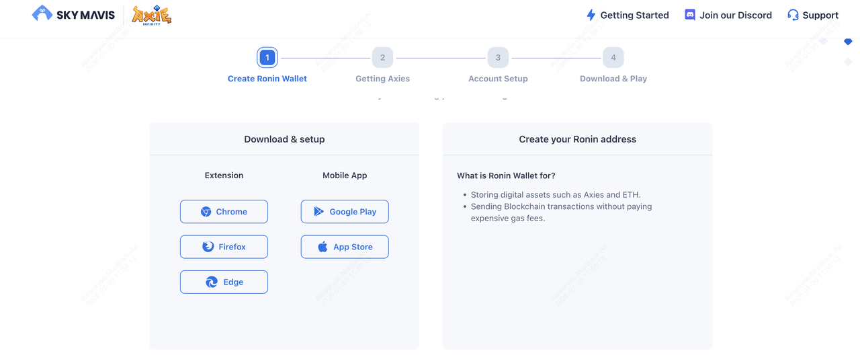Jump to step 3 Account Setup

[x=498, y=58]
